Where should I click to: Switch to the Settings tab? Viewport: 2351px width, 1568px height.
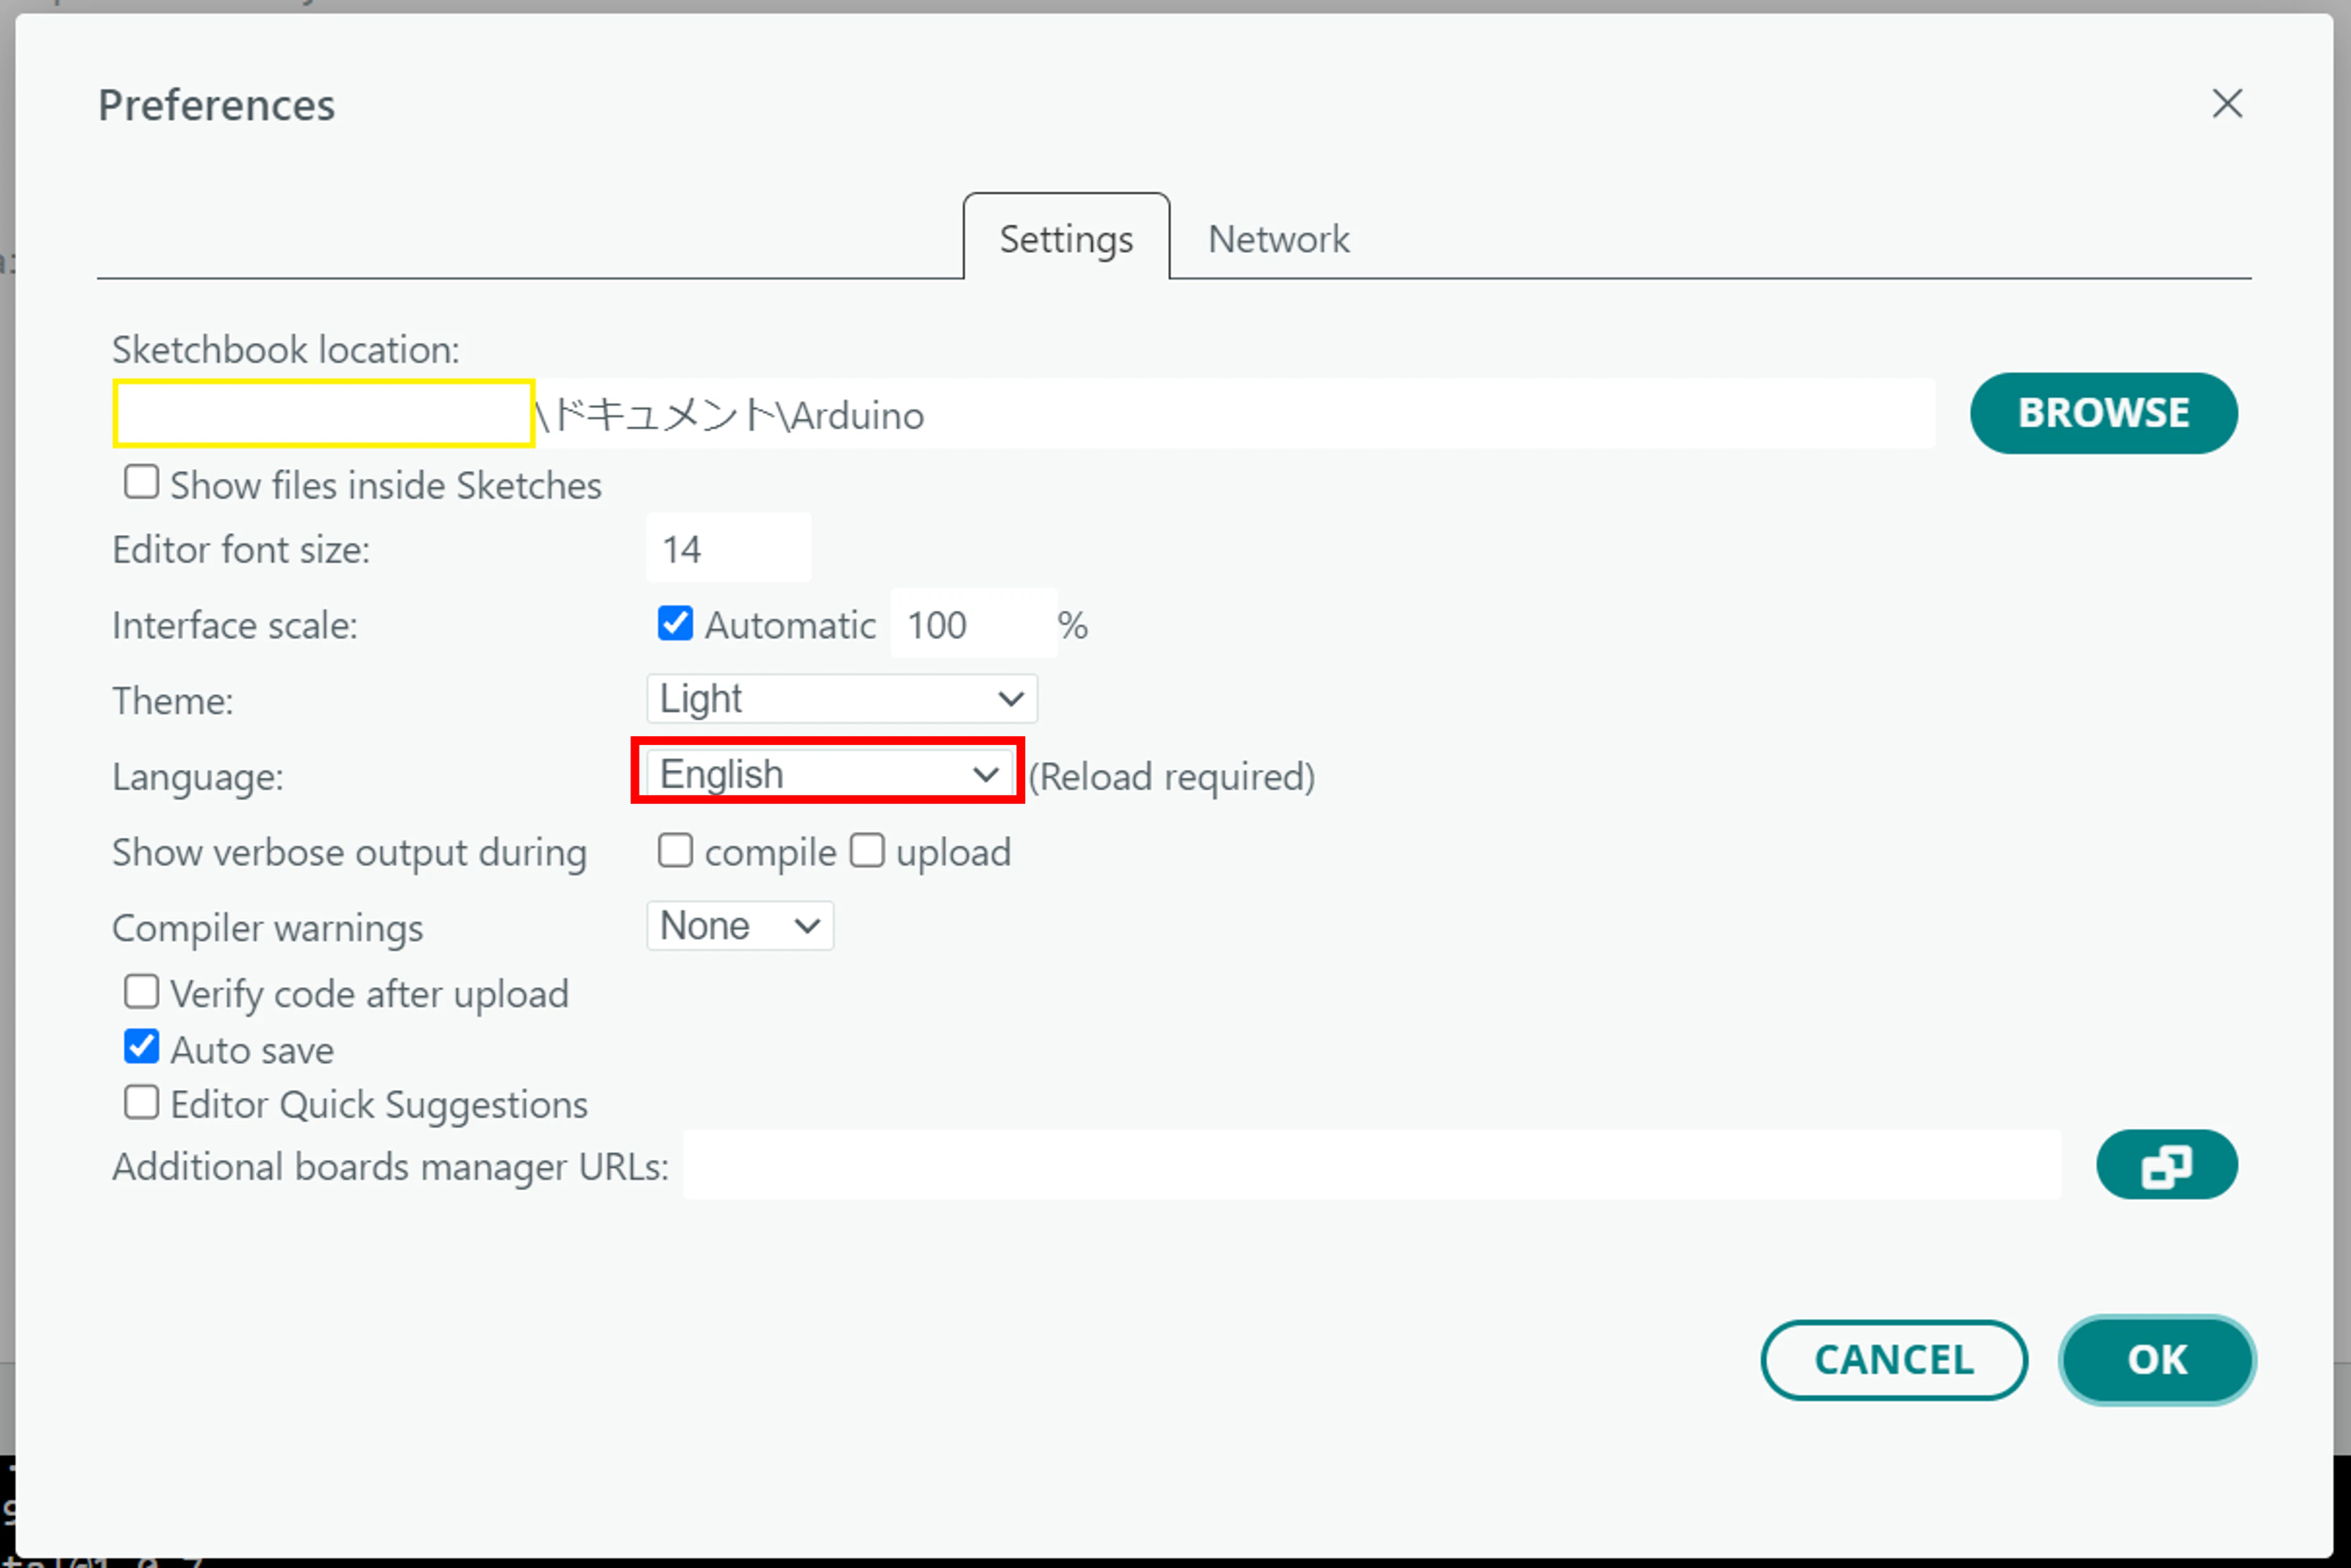pyautogui.click(x=1066, y=238)
